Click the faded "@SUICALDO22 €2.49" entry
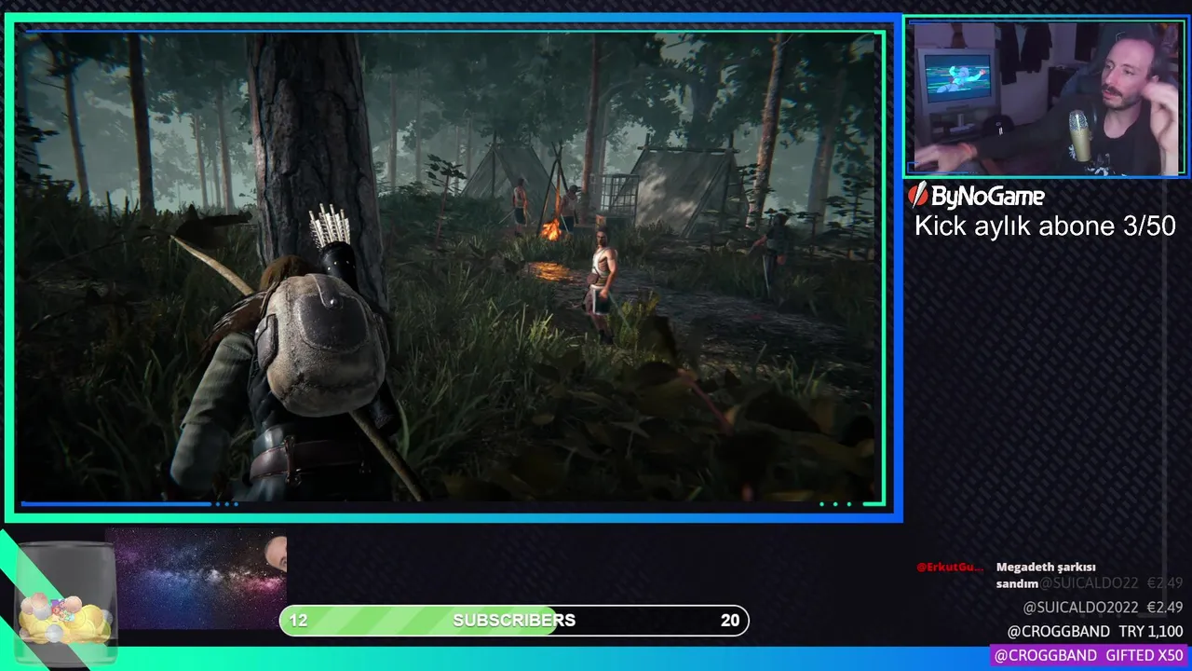This screenshot has width=1192, height=671. 1112,583
